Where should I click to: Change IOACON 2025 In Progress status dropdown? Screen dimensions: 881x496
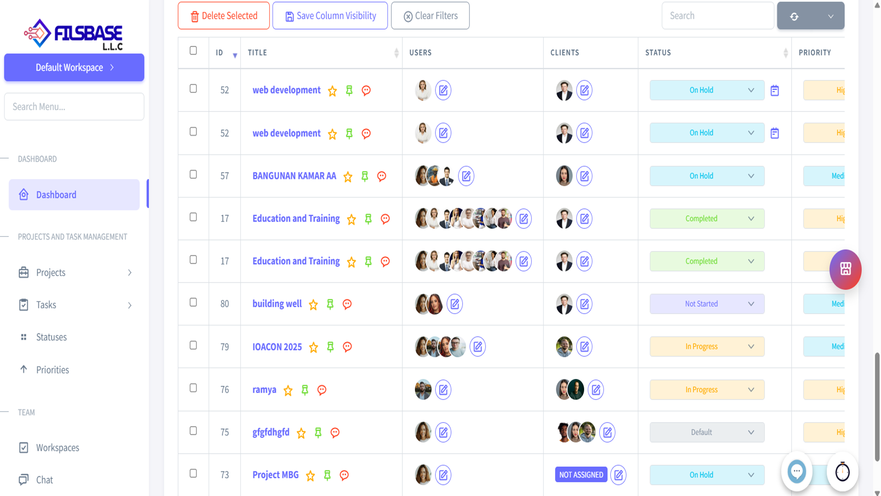[x=707, y=347]
